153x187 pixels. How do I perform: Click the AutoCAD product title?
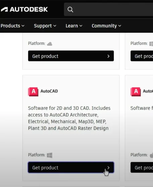click(x=49, y=91)
